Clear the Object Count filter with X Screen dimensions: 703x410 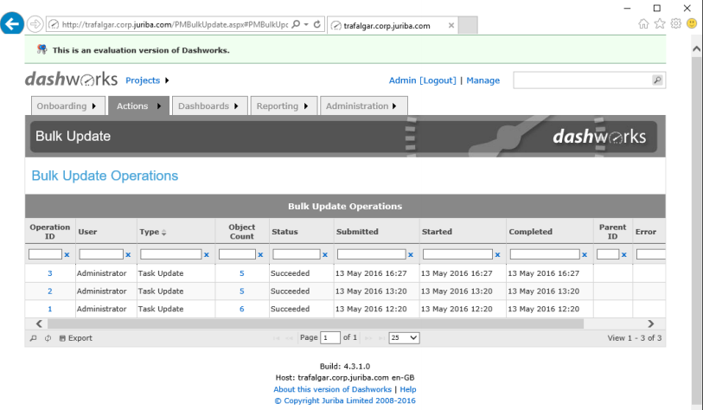(x=260, y=255)
